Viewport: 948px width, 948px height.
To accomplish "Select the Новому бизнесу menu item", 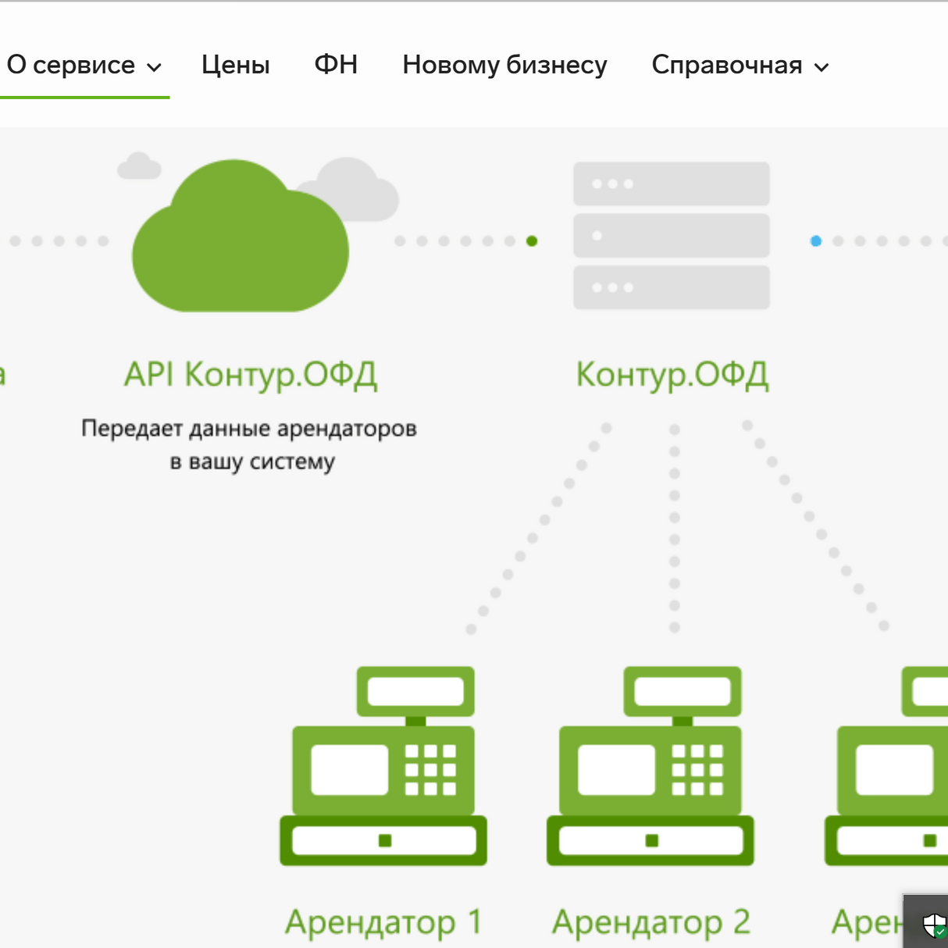I will pyautogui.click(x=504, y=65).
